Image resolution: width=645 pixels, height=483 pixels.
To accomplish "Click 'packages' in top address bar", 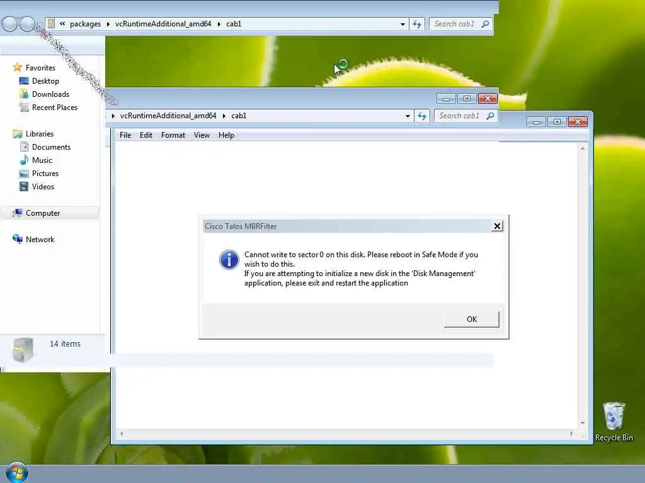I will 85,24.
